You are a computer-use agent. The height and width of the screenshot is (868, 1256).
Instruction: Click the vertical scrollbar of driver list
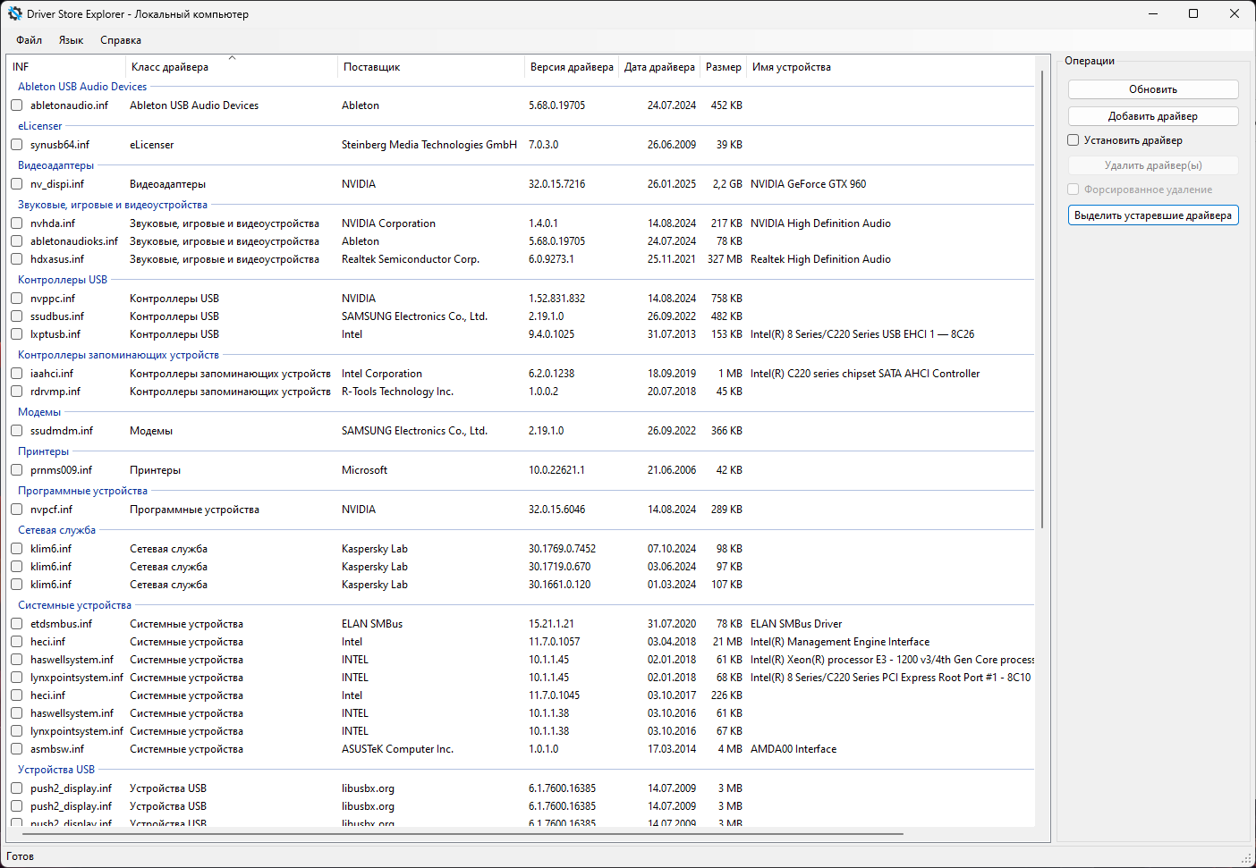coord(1043,299)
